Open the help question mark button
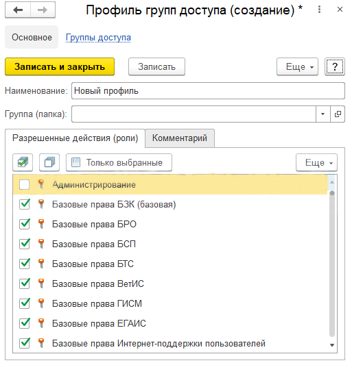The image size is (352, 365). 335,67
